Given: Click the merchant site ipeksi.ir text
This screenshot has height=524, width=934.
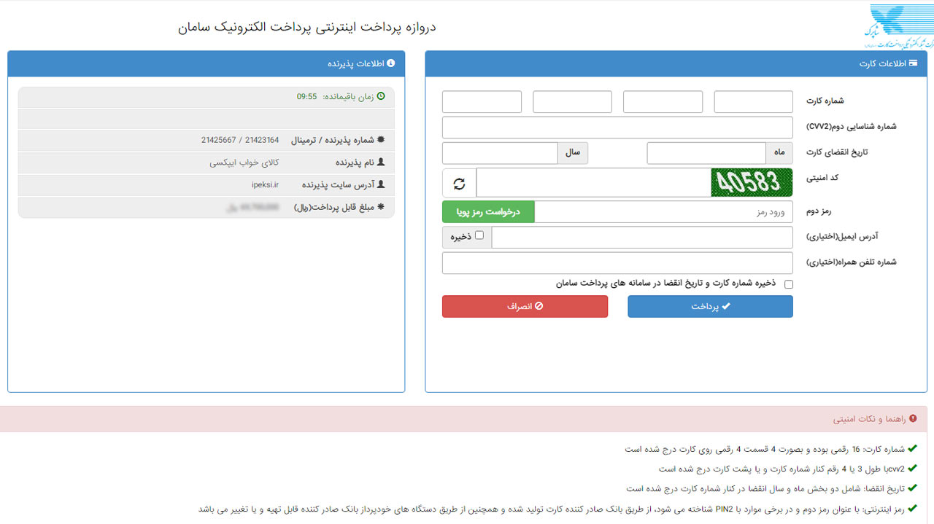Looking at the screenshot, I should (x=265, y=185).
